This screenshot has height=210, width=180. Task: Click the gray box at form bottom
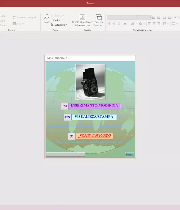tap(65, 154)
